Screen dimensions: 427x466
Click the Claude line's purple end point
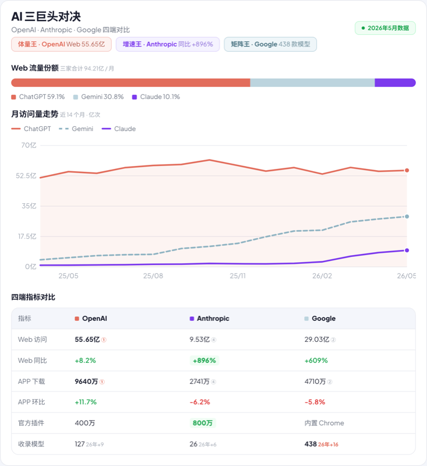point(407,250)
